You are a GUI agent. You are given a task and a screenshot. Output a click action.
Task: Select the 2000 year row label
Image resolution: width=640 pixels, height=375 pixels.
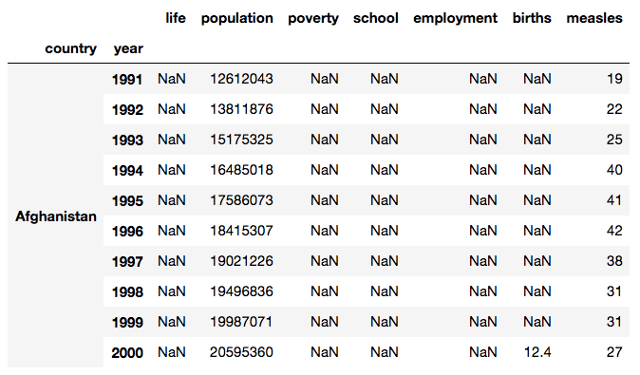click(127, 352)
